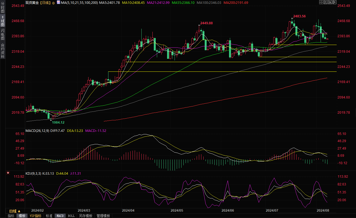Screen dimensions: 356x218
Task: Open 管理模板 template manager
Action: click(103, 216)
